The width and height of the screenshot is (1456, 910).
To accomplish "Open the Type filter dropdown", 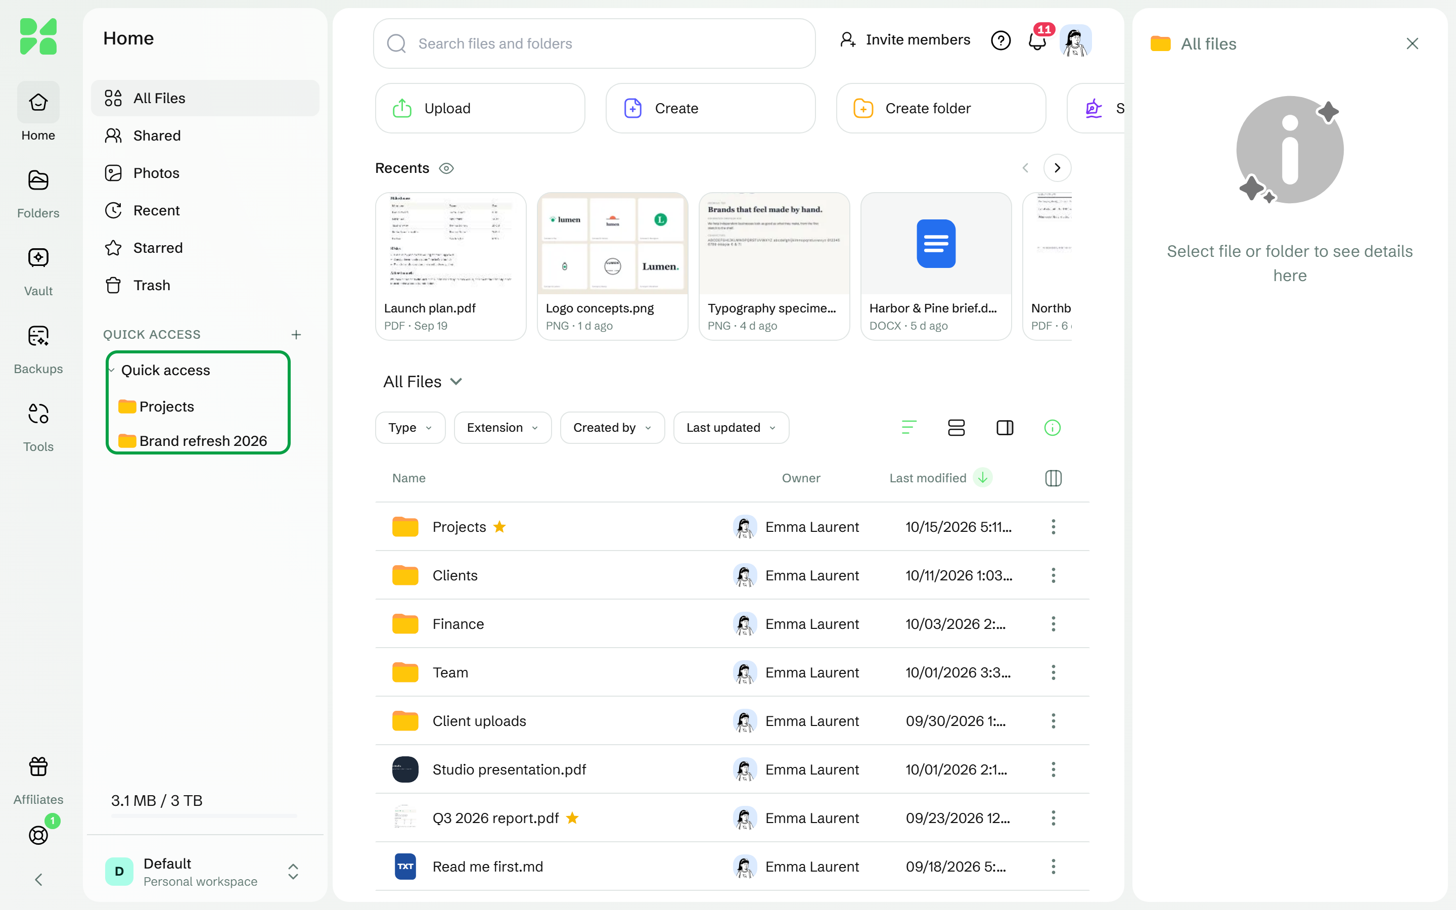I will pos(411,428).
